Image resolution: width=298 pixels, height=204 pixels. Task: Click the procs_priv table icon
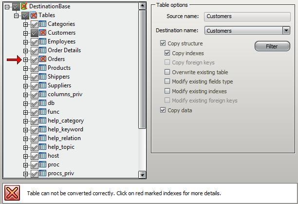coord(42,173)
